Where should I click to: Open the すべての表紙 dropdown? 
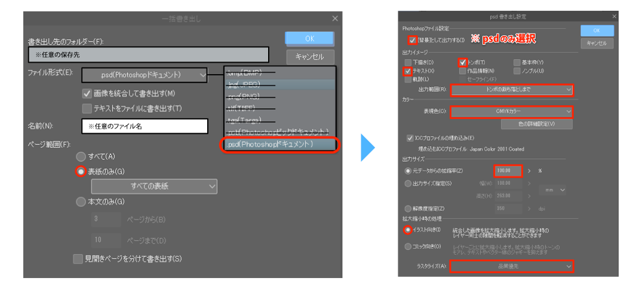tap(154, 187)
